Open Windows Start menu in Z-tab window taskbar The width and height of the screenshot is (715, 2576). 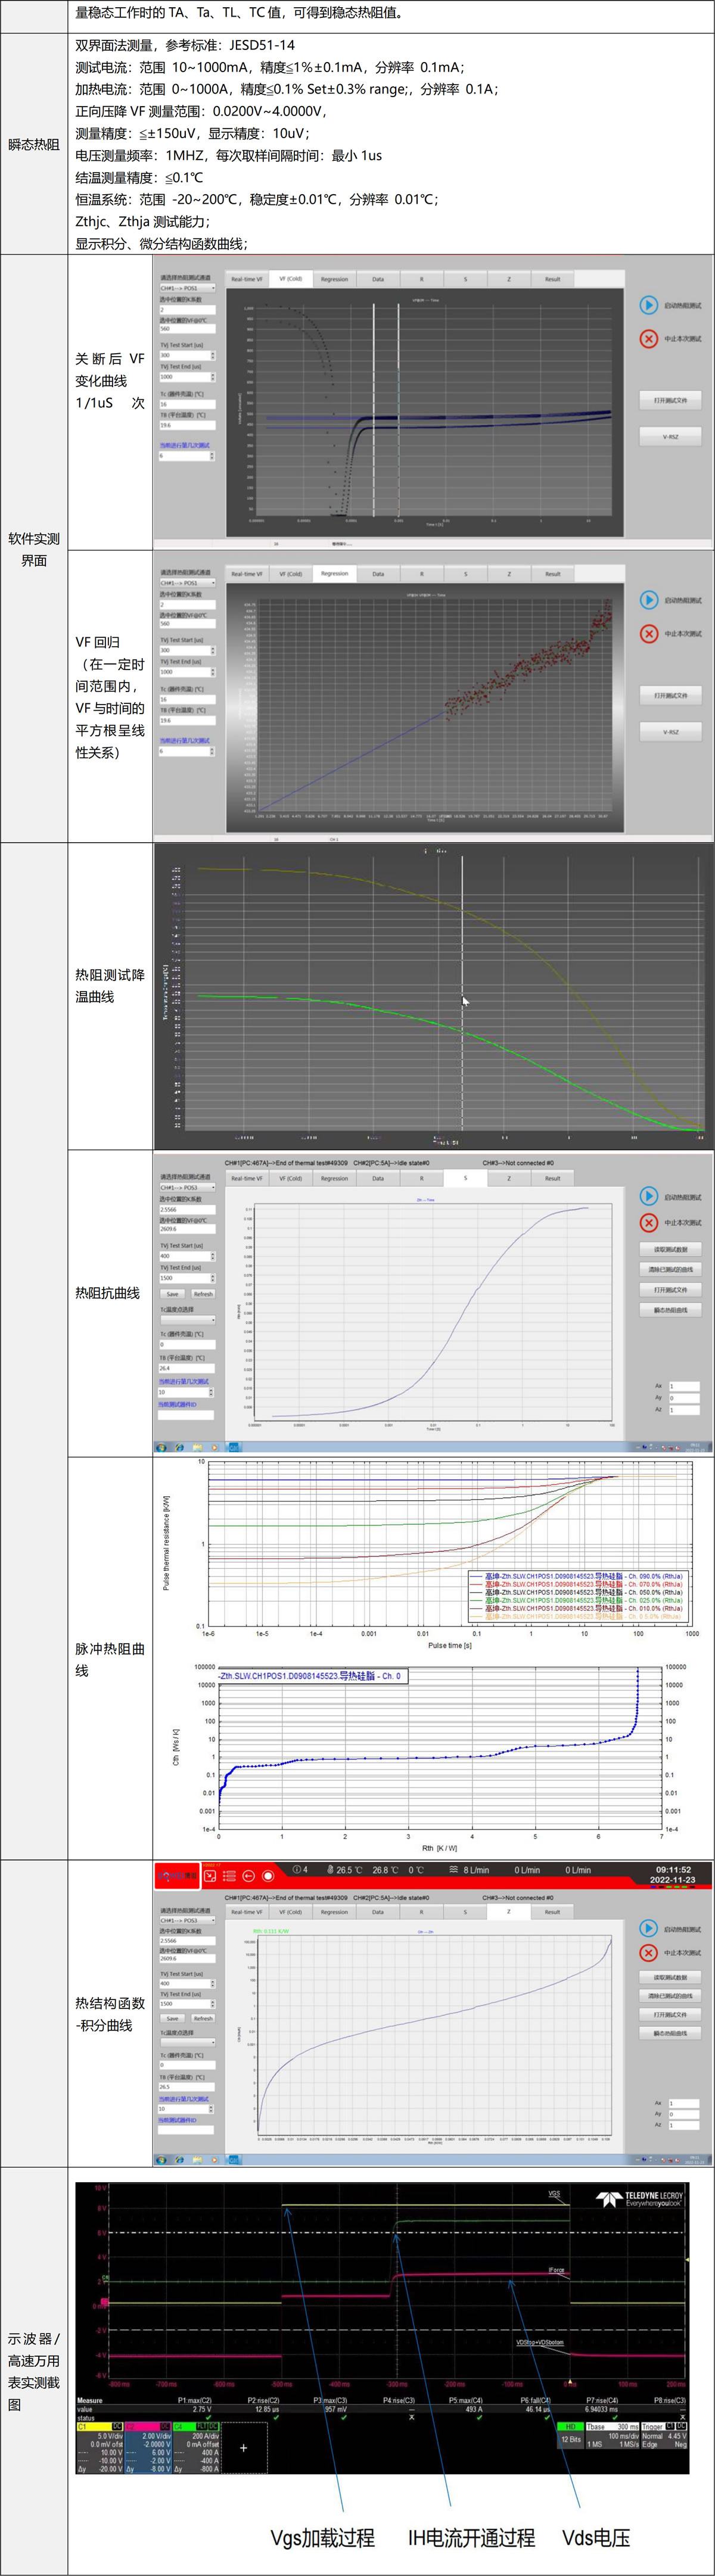162,2160
